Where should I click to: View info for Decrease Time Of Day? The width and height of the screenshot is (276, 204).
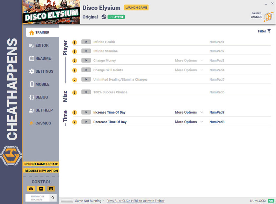click(x=75, y=122)
